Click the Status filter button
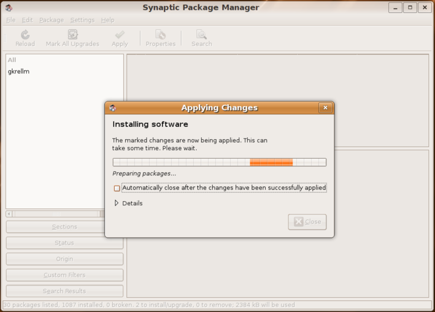435x312 pixels. click(64, 243)
